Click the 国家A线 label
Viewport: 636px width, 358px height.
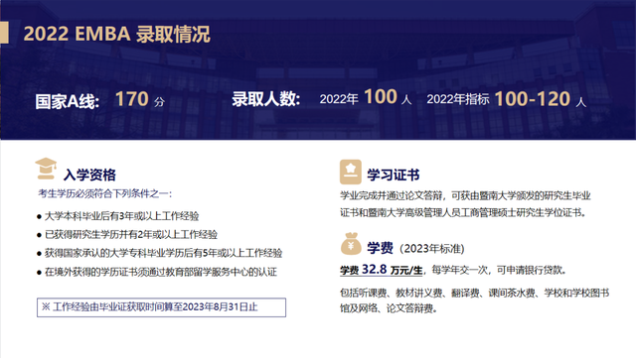tap(67, 101)
